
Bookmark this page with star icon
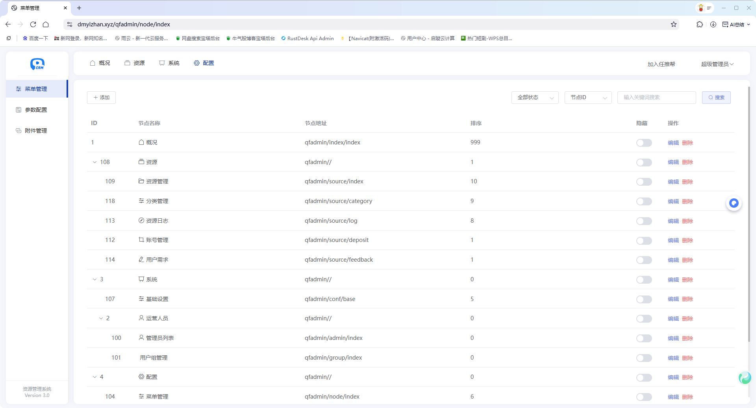(x=674, y=24)
